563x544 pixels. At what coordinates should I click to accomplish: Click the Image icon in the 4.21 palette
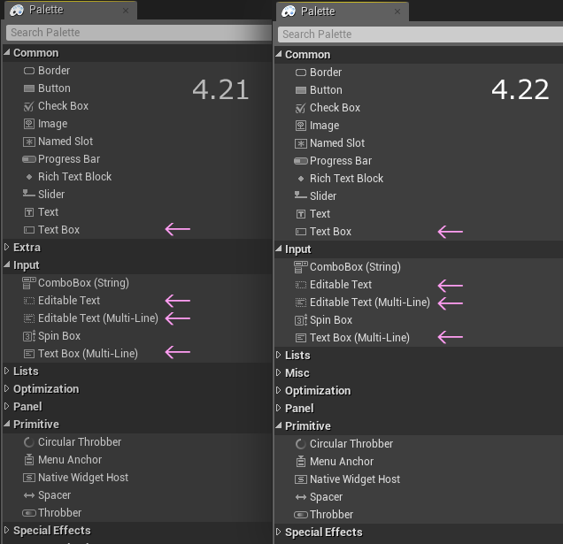click(29, 124)
